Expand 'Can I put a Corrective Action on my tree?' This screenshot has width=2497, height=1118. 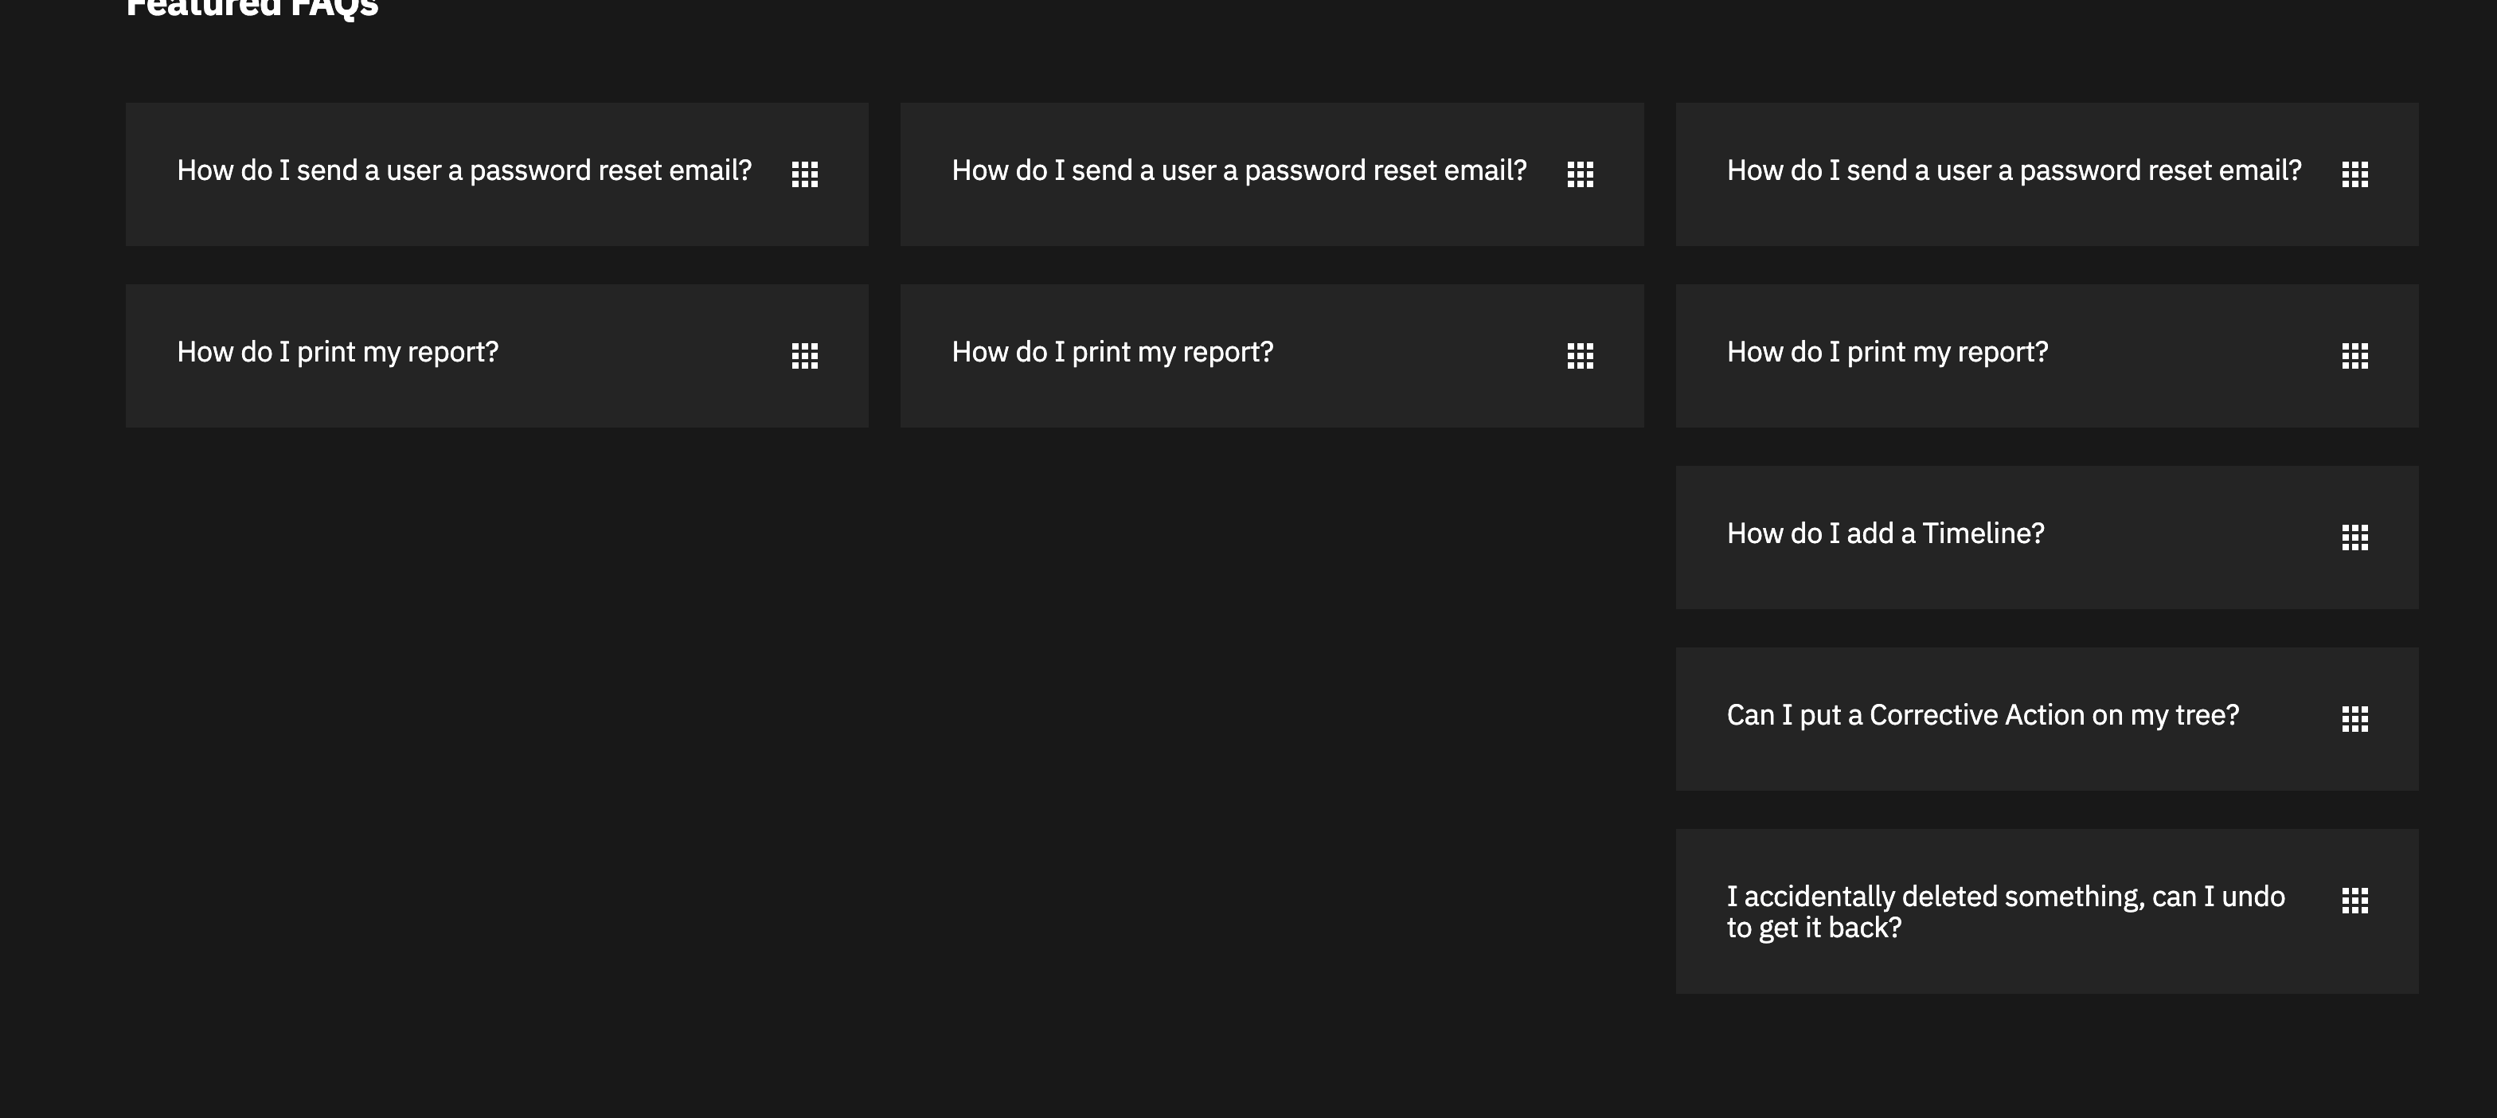click(x=1983, y=714)
